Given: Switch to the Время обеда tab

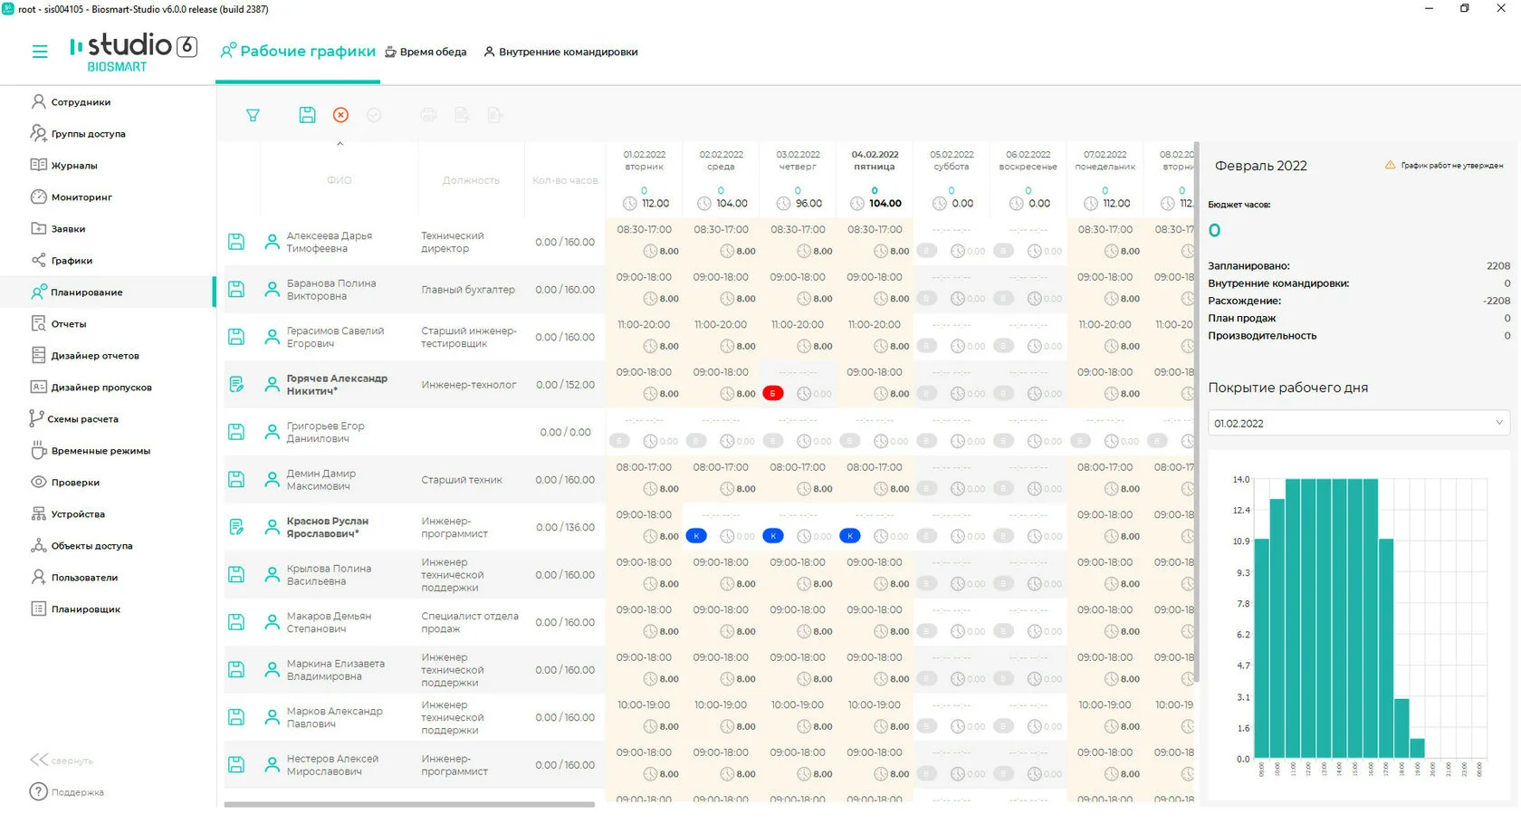Looking at the screenshot, I should click(x=426, y=52).
